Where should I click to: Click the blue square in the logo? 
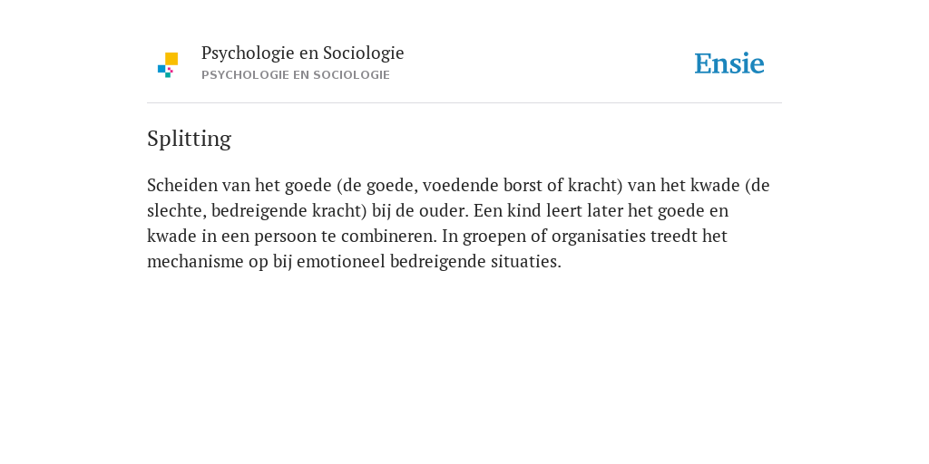point(161,69)
